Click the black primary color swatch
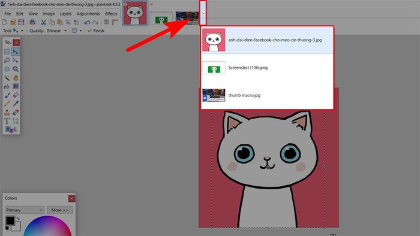Screen dimensions: 420x236 click(10, 220)
